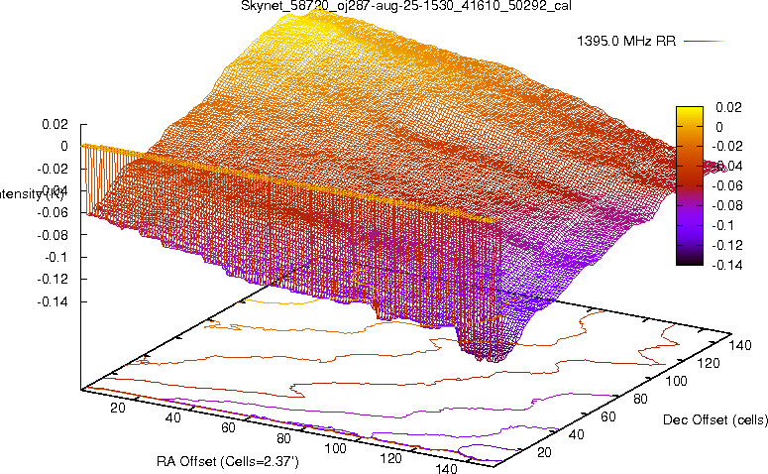Click RA axis tick label 40
Viewport: 768px width, 474px height.
click(172, 418)
